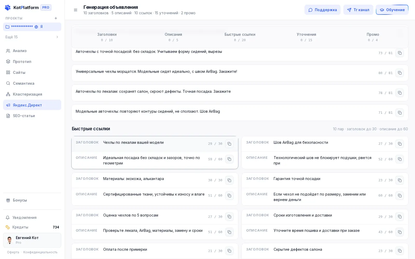Open the Тг канал button
The width and height of the screenshot is (415, 259).
[x=358, y=10]
